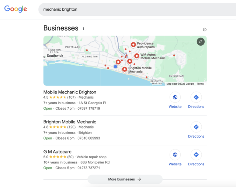
Task: Open the G M Autocare listing
Action: pyautogui.click(x=58, y=152)
